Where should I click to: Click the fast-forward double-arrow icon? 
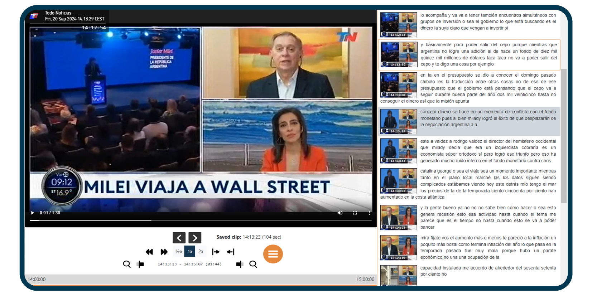[164, 252]
